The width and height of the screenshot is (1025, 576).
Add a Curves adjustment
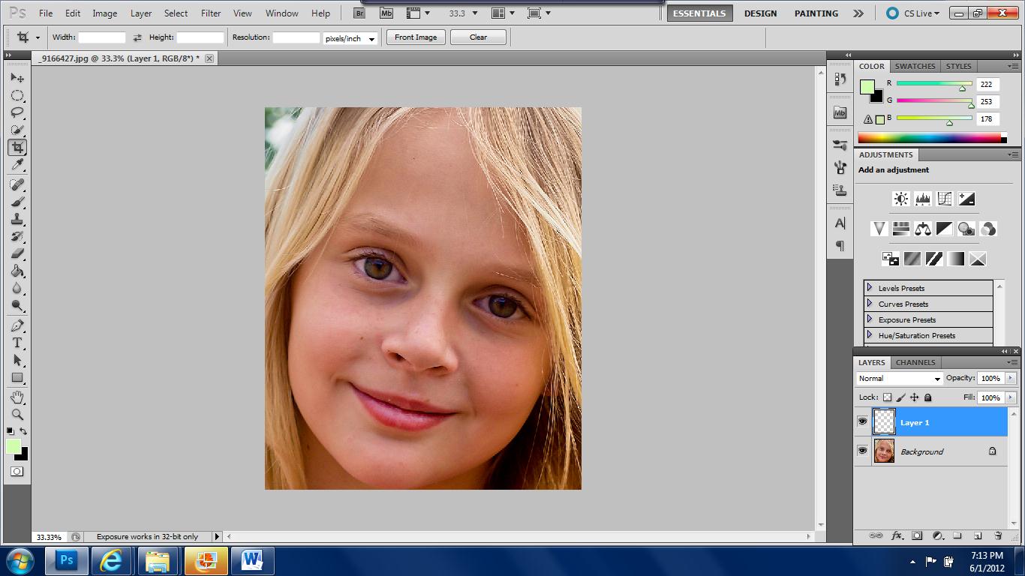pyautogui.click(x=945, y=199)
